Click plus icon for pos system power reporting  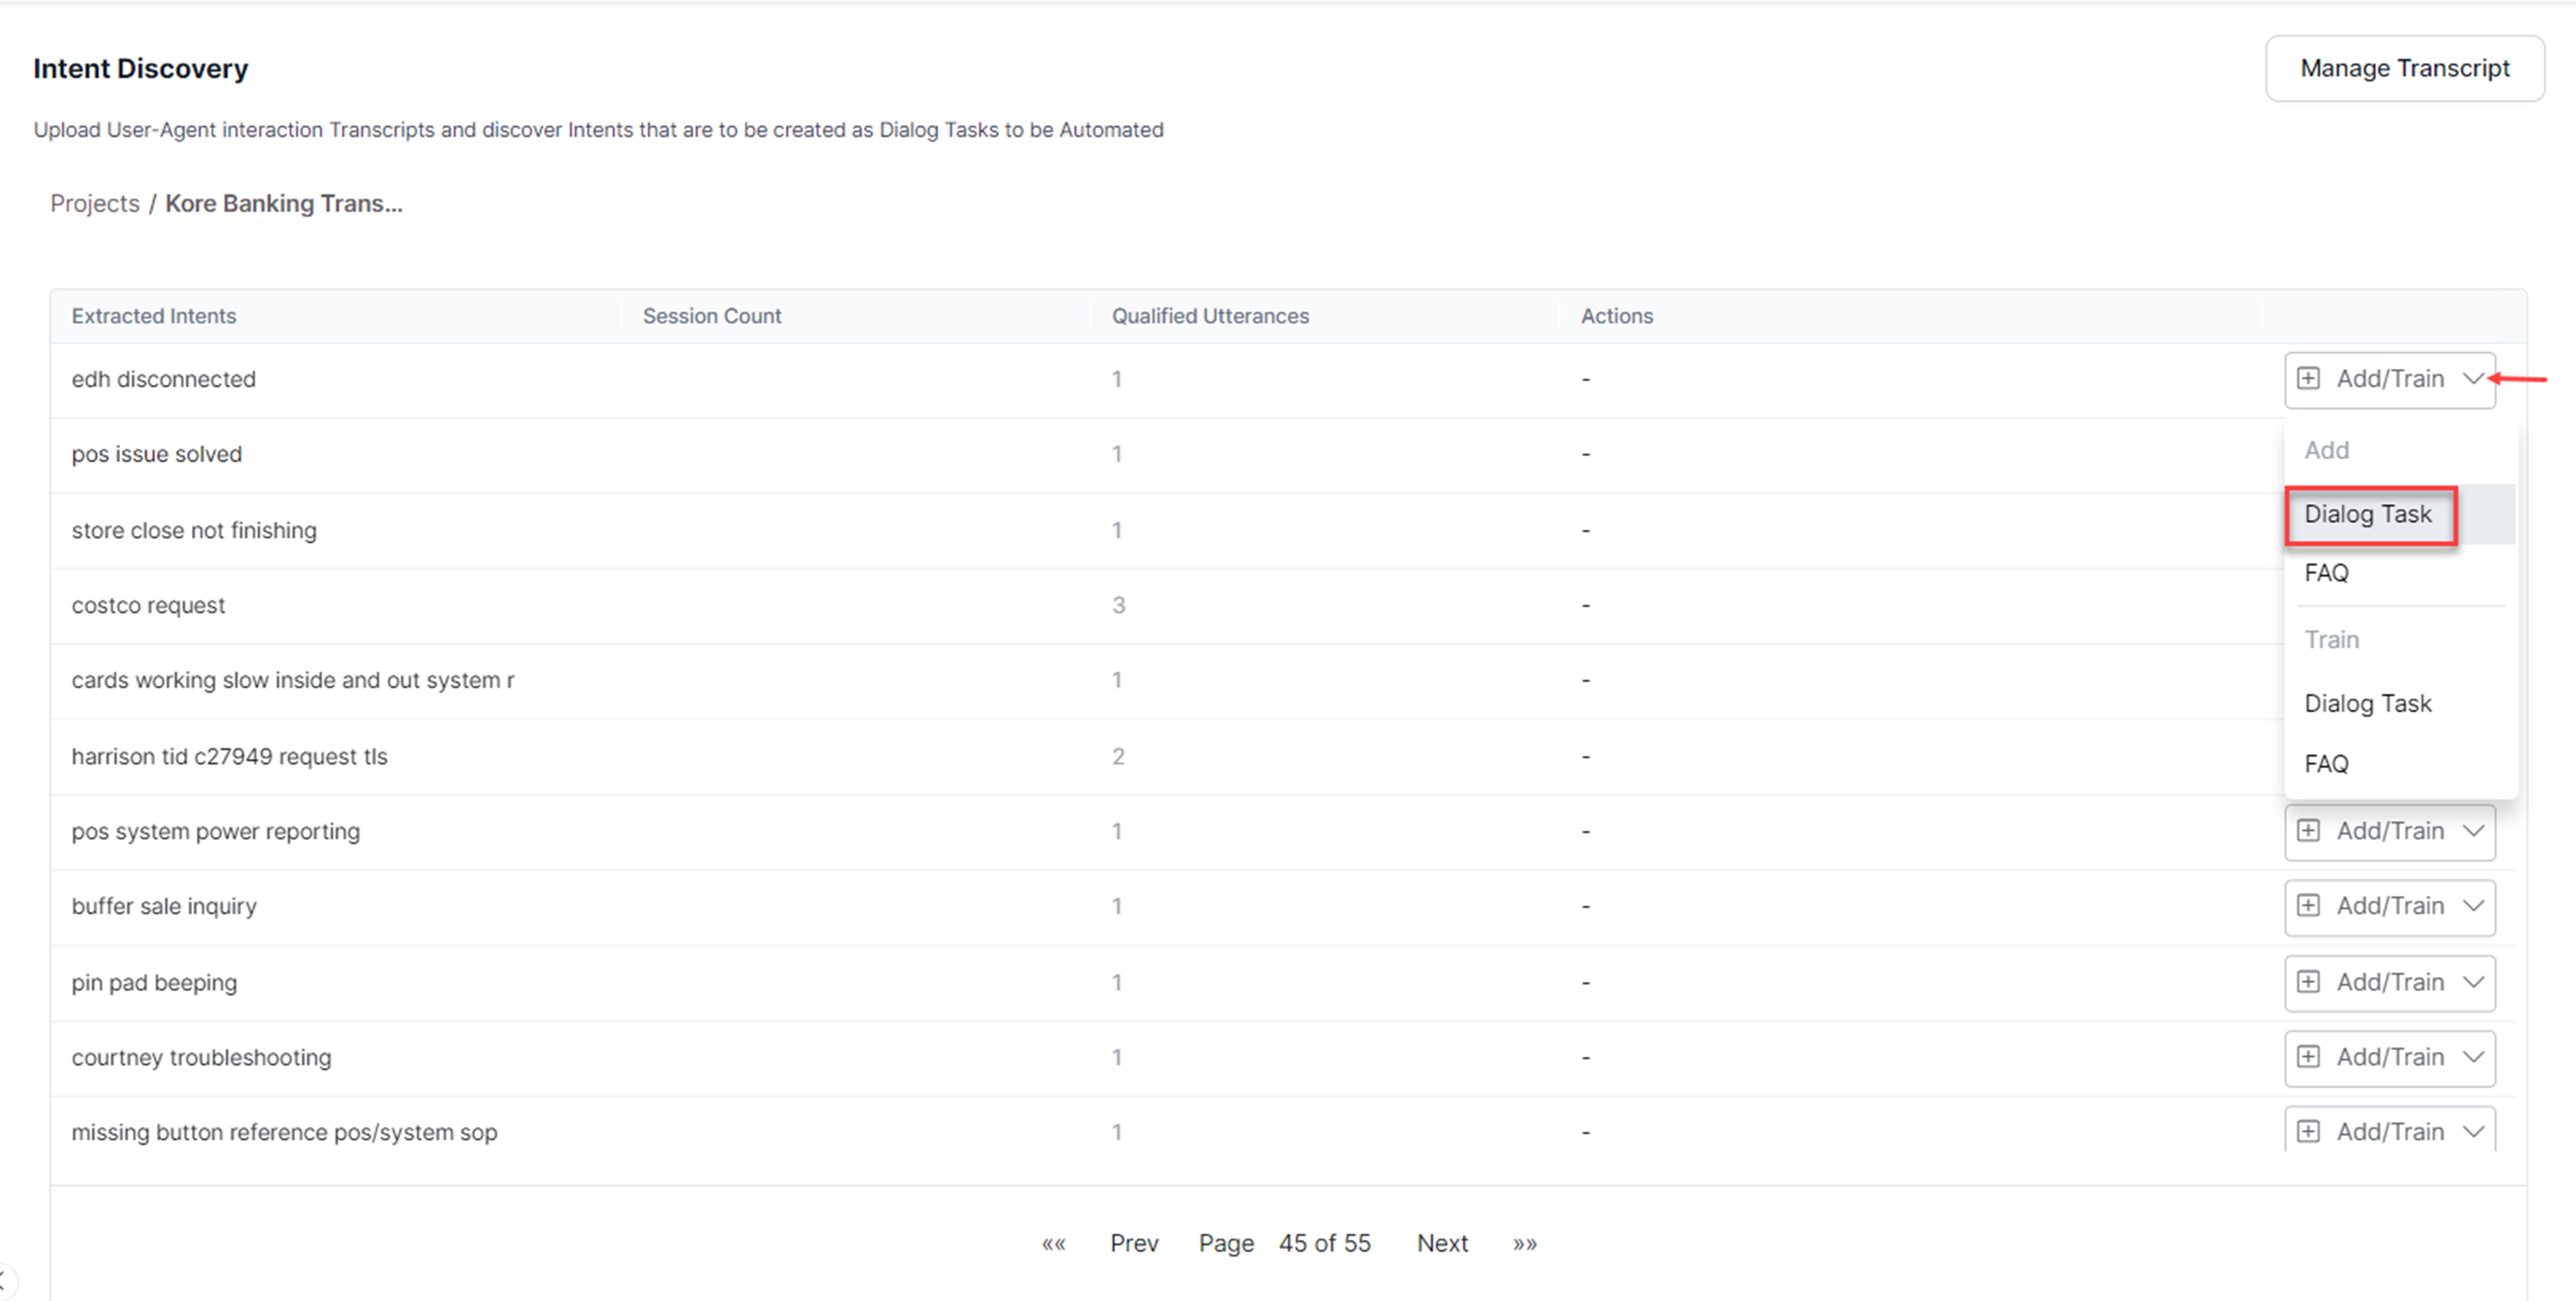(2308, 830)
